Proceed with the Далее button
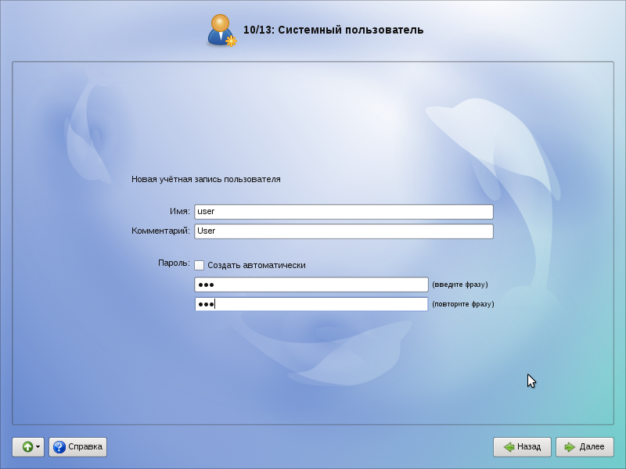This screenshot has width=626, height=469. click(585, 447)
